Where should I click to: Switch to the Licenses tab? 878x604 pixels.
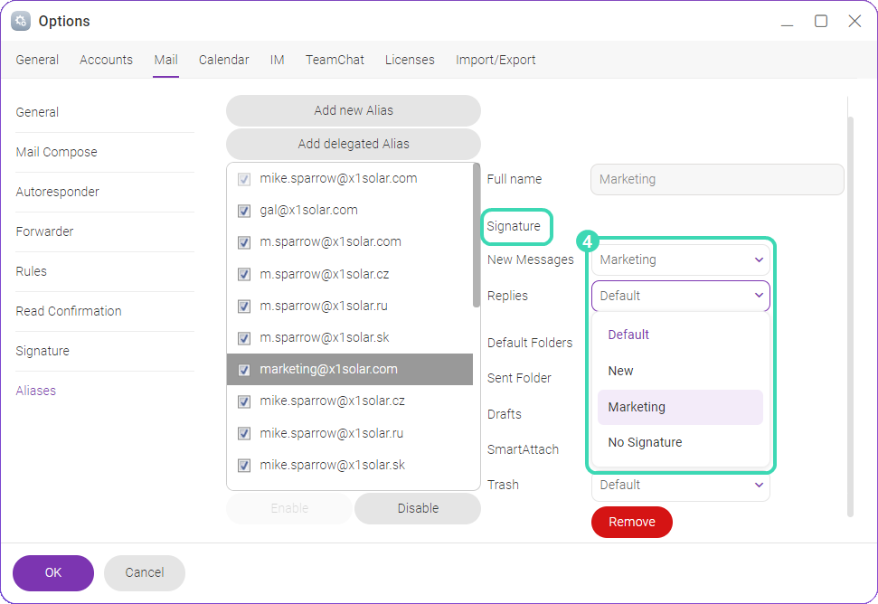(410, 60)
